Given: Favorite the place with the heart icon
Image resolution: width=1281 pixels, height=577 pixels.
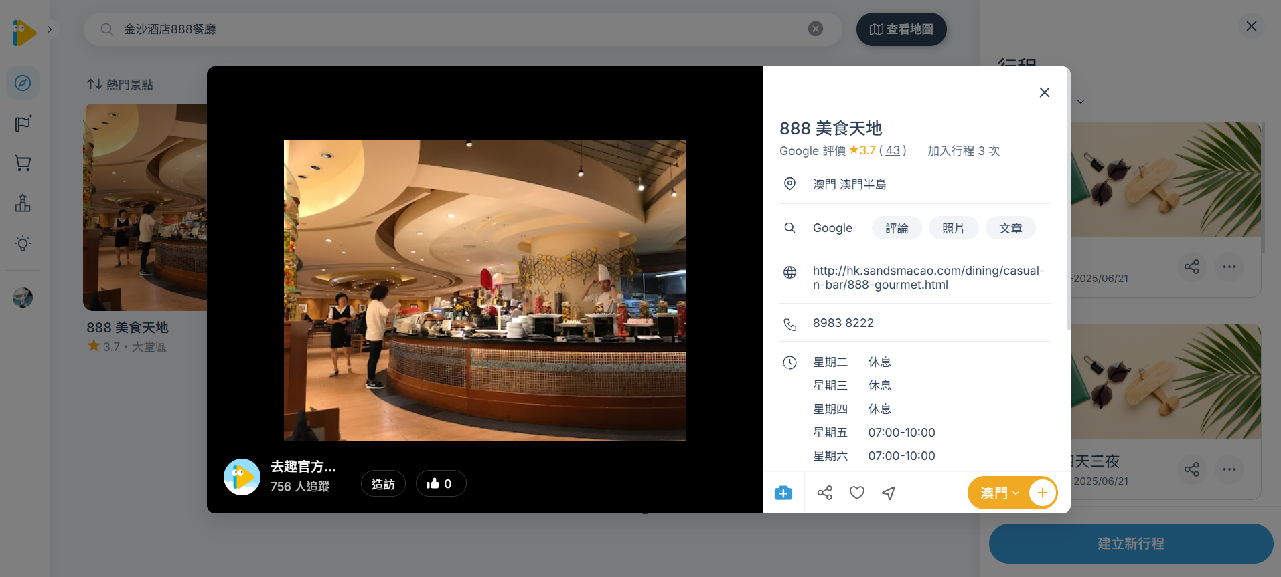Looking at the screenshot, I should click(857, 493).
